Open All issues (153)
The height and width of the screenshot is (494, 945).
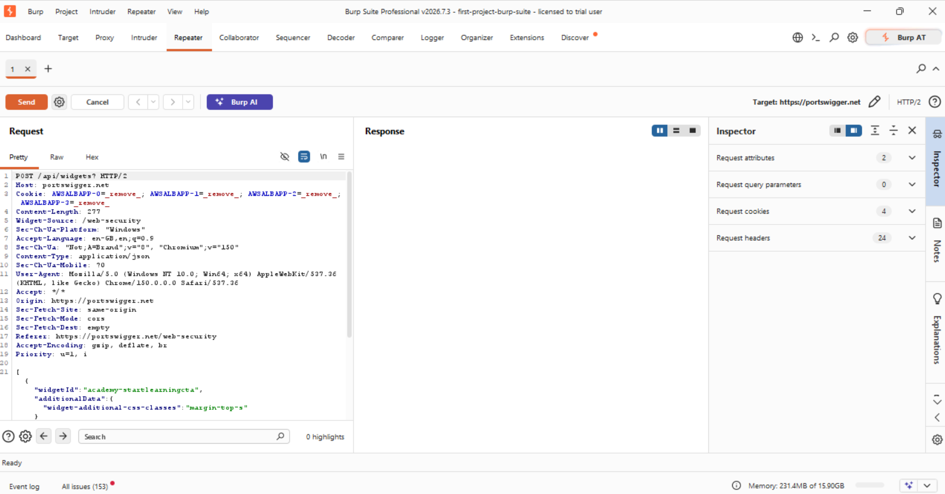pos(85,486)
